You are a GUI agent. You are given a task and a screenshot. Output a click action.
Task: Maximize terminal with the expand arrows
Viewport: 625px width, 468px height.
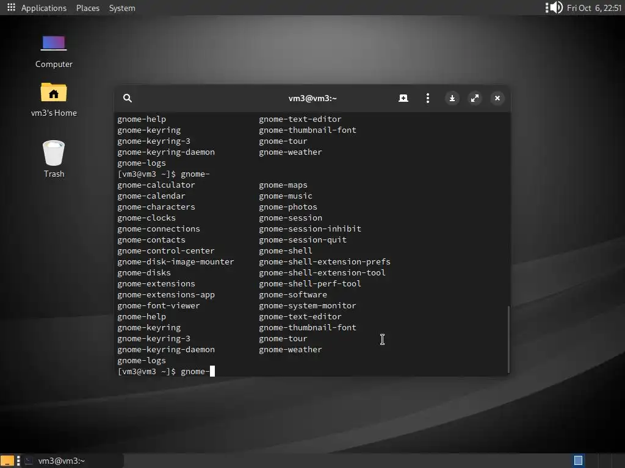[x=475, y=98]
